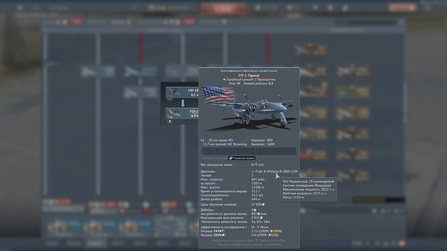This screenshot has height=251, width=447.
Task: Click the 'Pratt & Whitney R-2800-22W' engine value
Action: pyautogui.click(x=276, y=172)
